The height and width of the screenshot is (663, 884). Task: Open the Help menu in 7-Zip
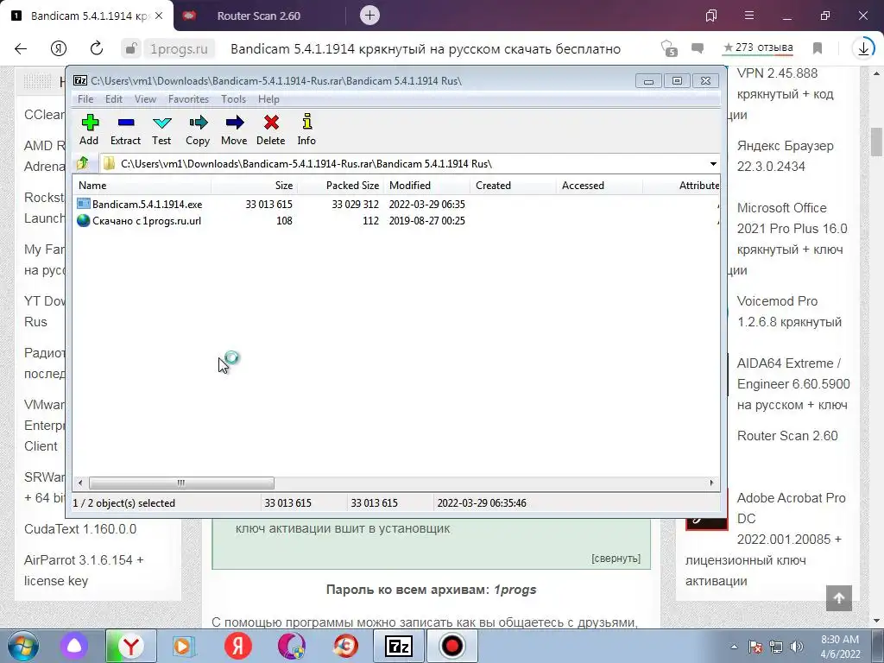[269, 99]
